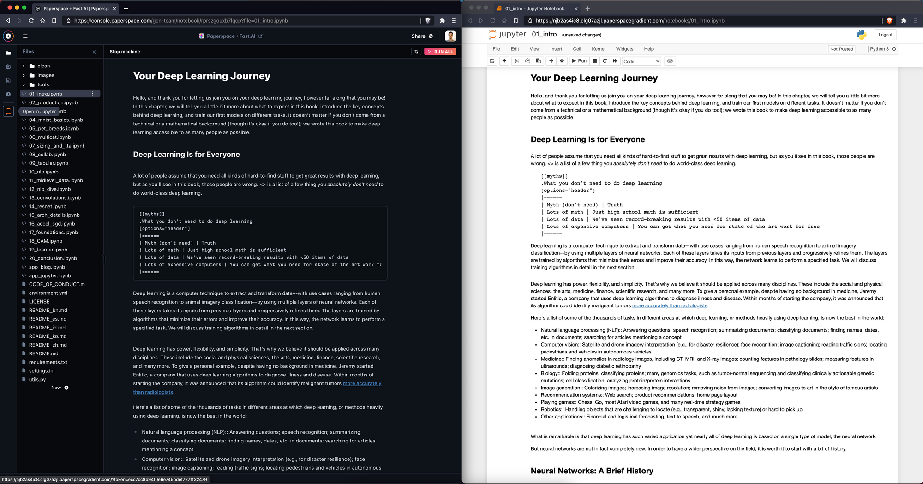Open the Jupyter command palette keyboard icon
Image resolution: width=923 pixels, height=484 pixels.
(x=670, y=61)
